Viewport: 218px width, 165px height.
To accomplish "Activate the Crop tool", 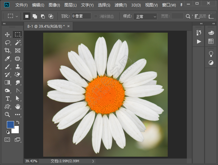I will coord(7,50).
